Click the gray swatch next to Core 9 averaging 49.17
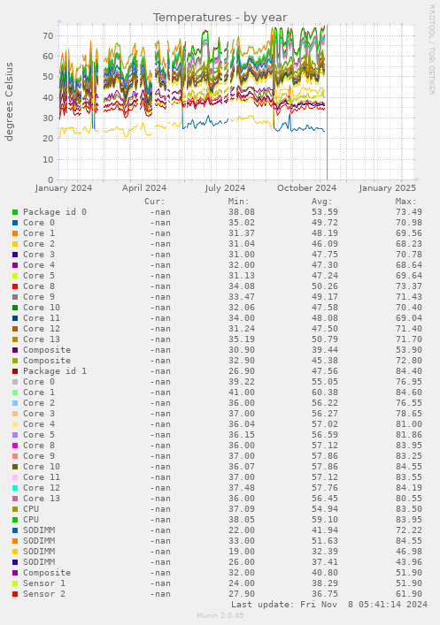Image resolution: width=440 pixels, height=625 pixels. point(15,297)
